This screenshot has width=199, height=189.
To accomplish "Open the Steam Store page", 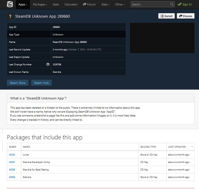I will tap(18, 83).
